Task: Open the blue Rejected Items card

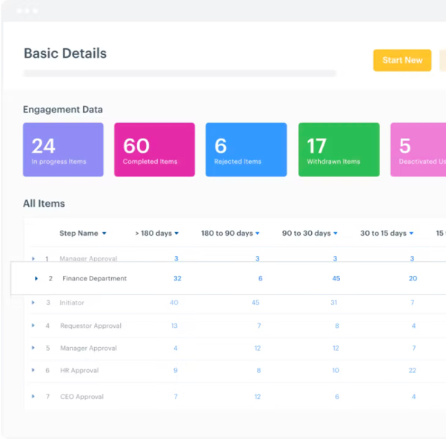Action: [246, 150]
